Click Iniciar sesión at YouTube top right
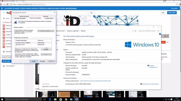181x101 pixels. (x=172, y=13)
